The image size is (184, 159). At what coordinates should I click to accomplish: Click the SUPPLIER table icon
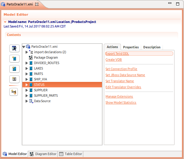(31, 90)
